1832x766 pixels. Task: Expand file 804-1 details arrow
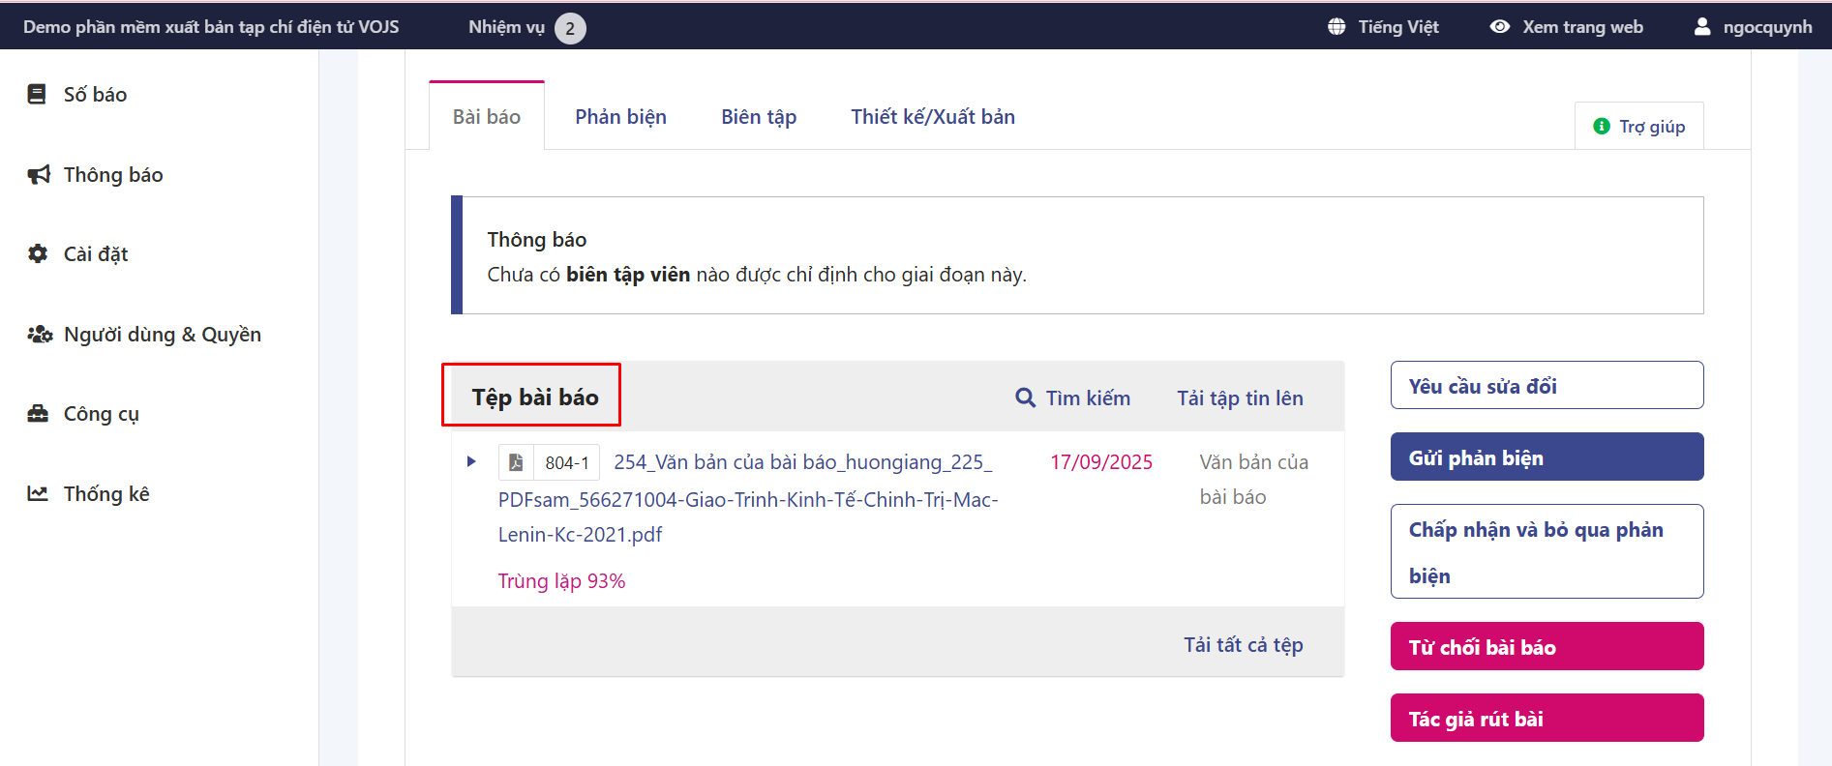[471, 461]
